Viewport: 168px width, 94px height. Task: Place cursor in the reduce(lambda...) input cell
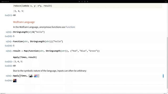tap(87, 6)
